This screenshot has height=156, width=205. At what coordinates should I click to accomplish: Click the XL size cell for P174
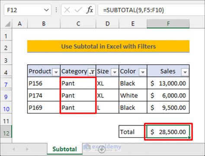(107, 95)
